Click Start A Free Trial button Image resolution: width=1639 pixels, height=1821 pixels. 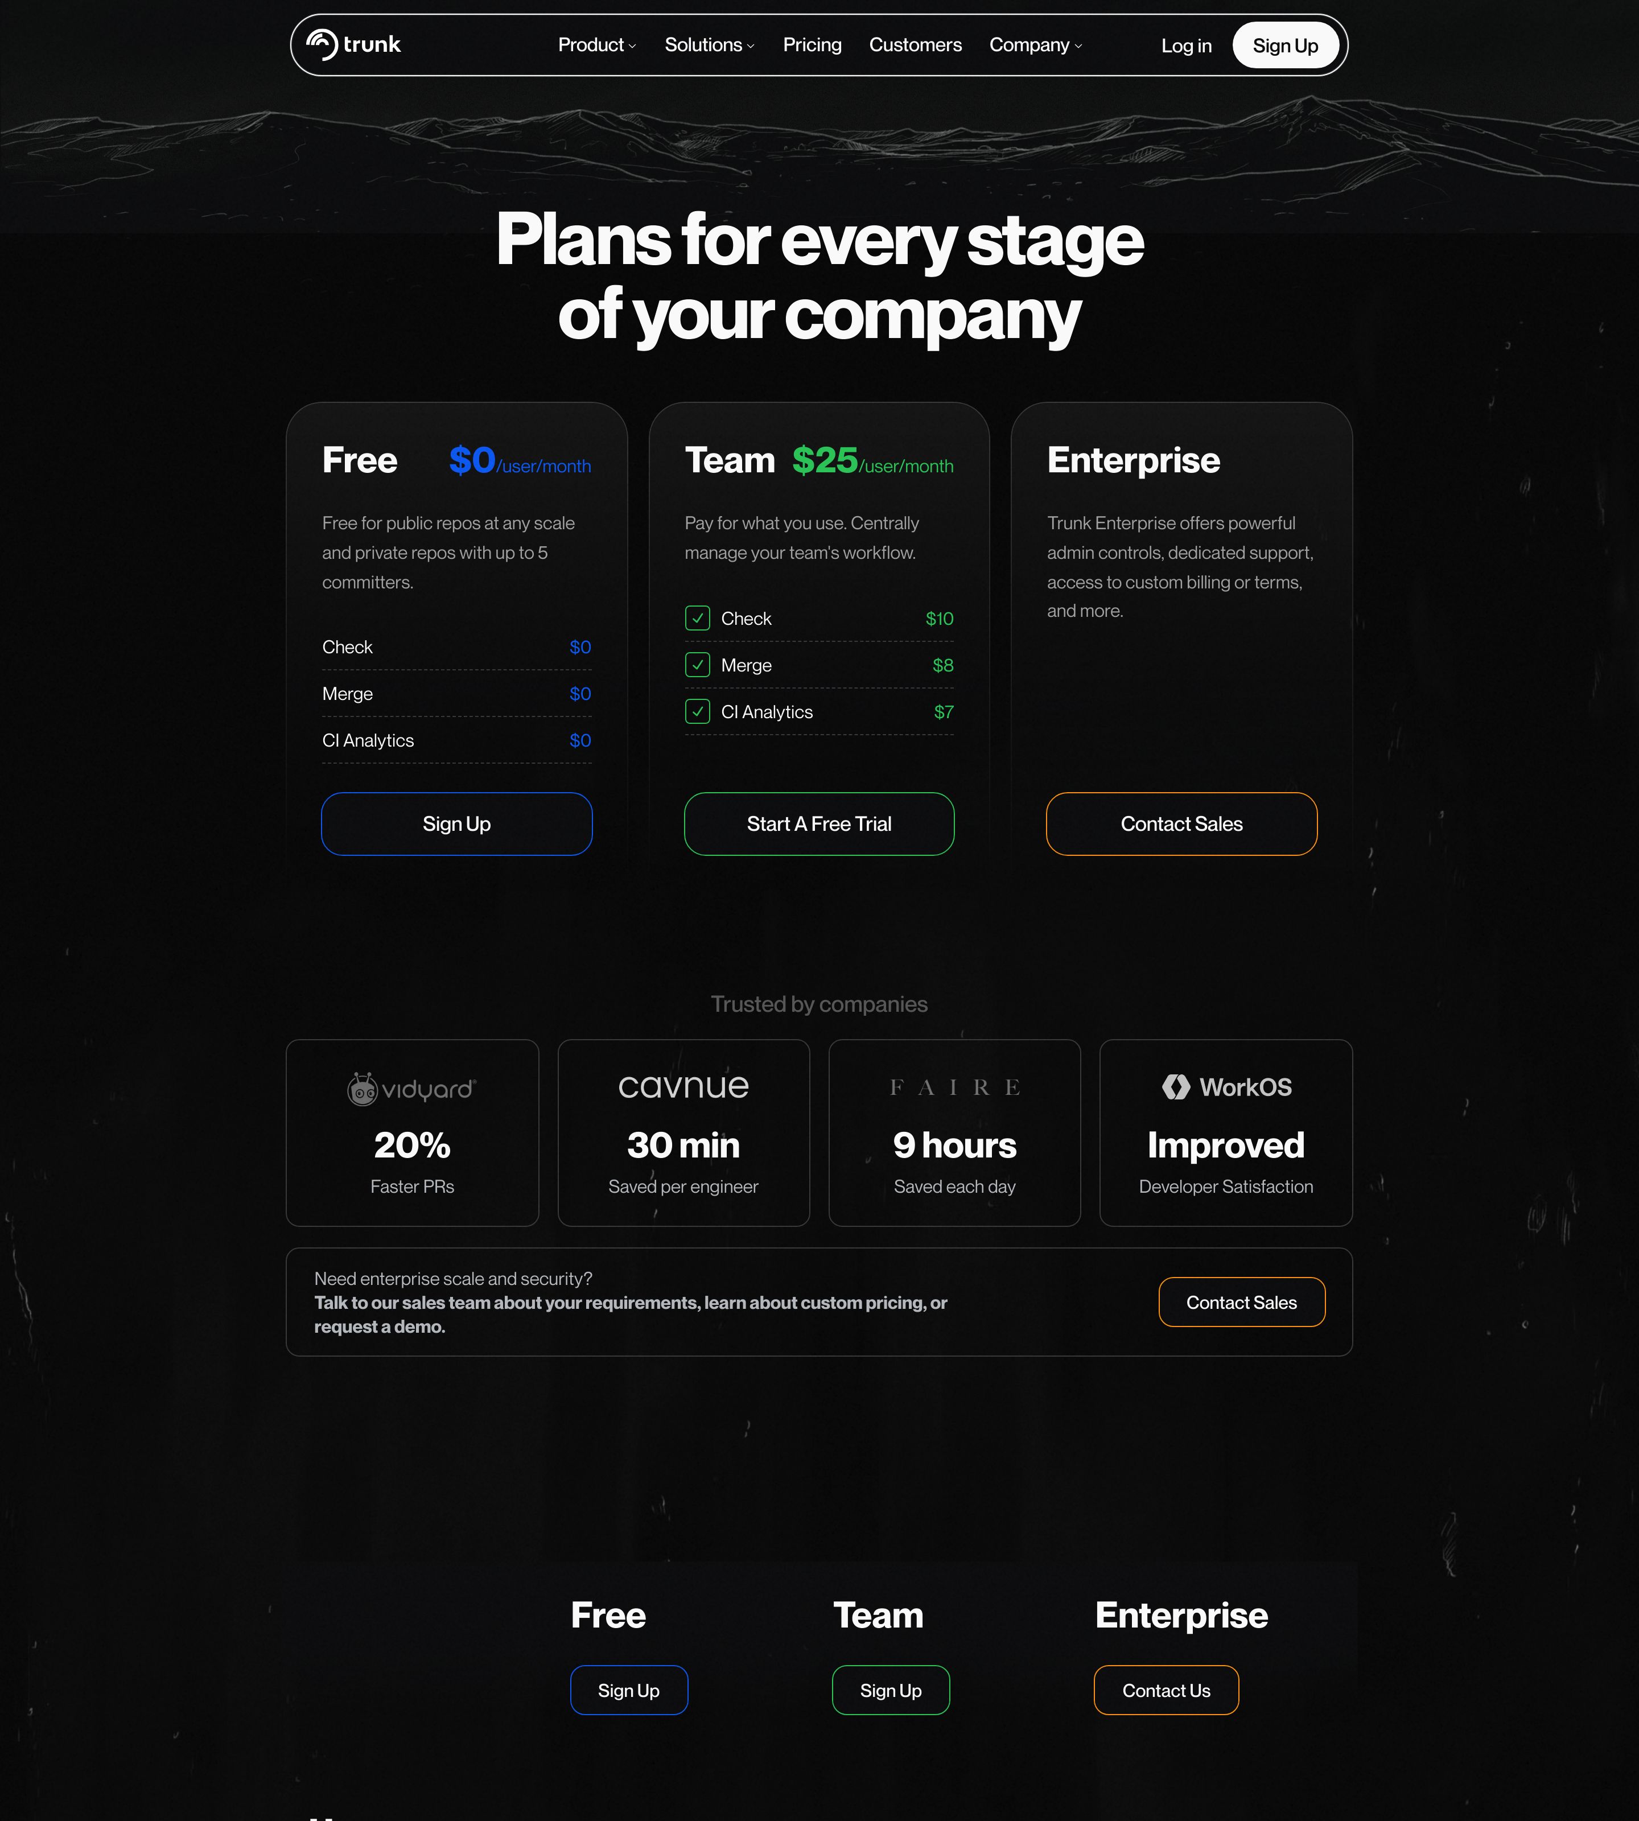tap(818, 824)
